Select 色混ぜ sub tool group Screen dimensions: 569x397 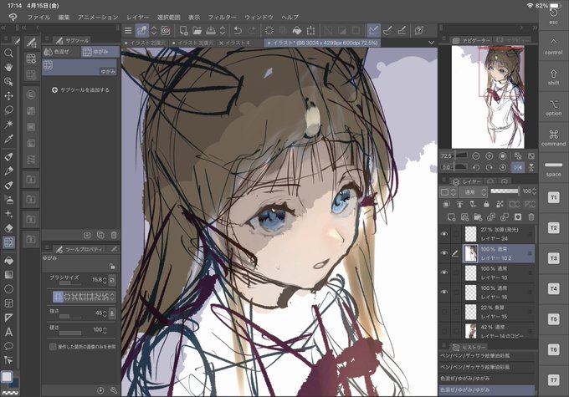point(61,52)
